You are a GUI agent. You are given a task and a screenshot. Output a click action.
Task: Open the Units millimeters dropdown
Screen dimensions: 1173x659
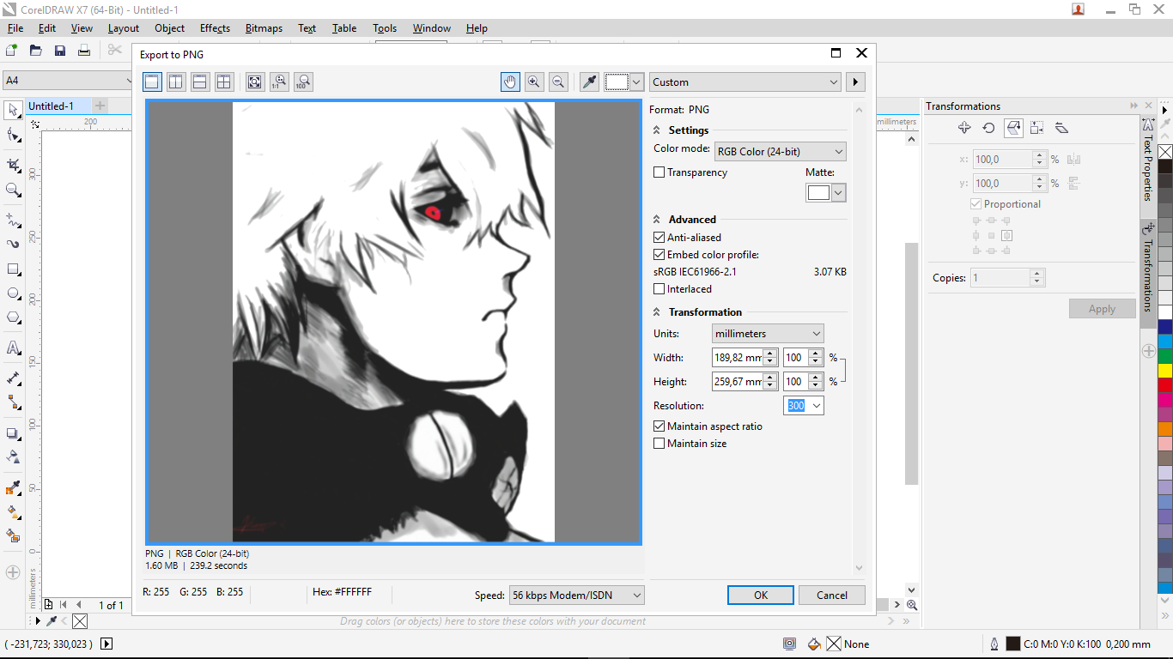768,334
